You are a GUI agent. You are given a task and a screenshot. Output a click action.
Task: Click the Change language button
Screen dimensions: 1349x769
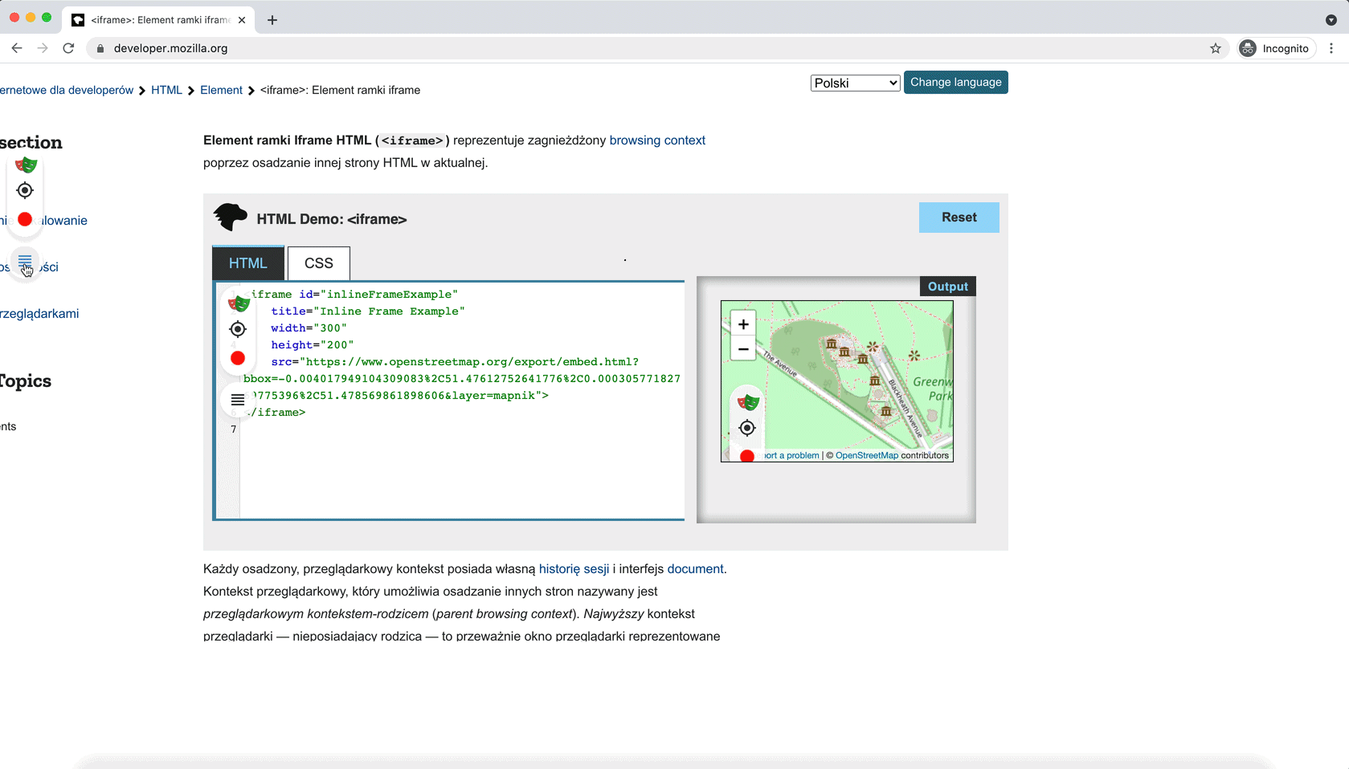[956, 82]
